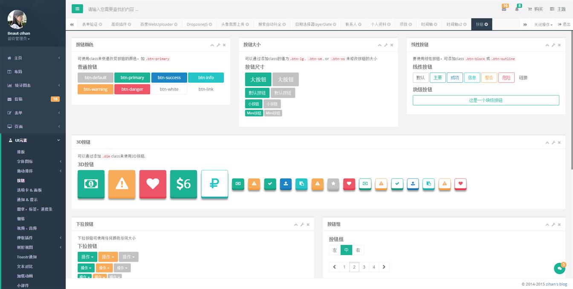Click the 'btn-info' cyan color button
Image resolution: width=573 pixels, height=289 pixels.
pyautogui.click(x=206, y=78)
